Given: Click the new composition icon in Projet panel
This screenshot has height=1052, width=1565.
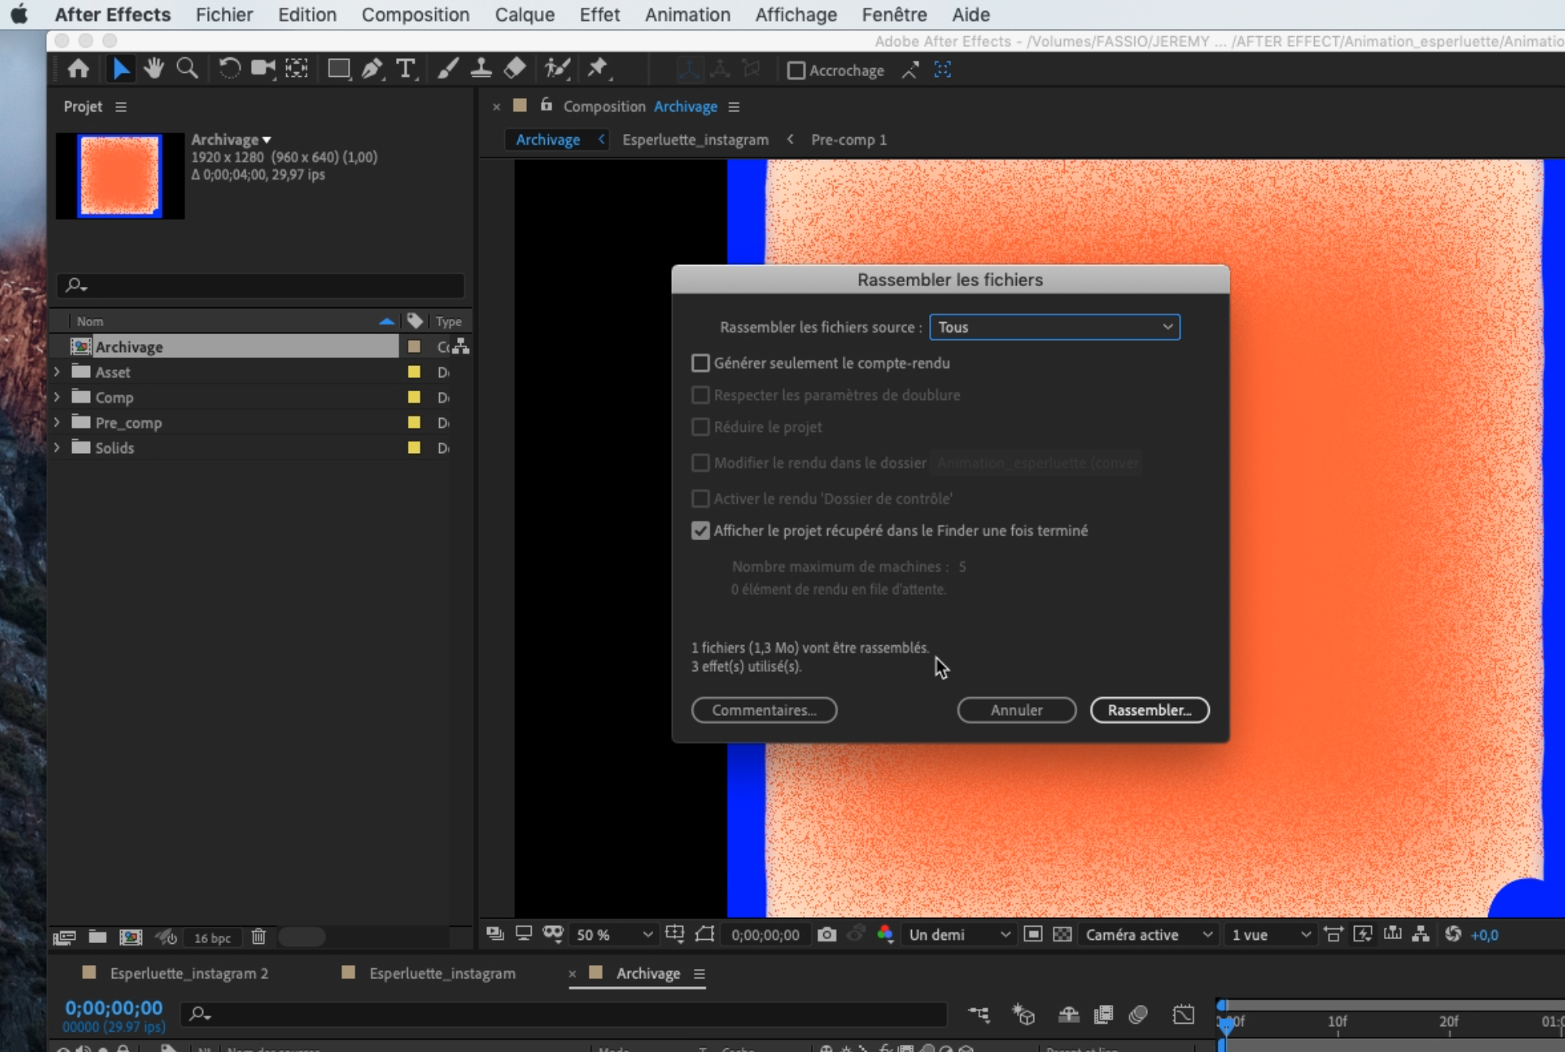Looking at the screenshot, I should [131, 937].
